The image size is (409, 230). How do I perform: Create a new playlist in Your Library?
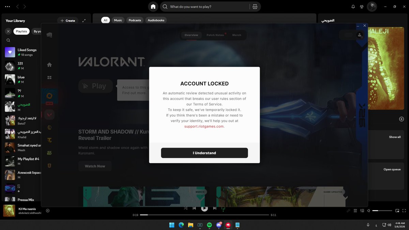[x=67, y=21]
